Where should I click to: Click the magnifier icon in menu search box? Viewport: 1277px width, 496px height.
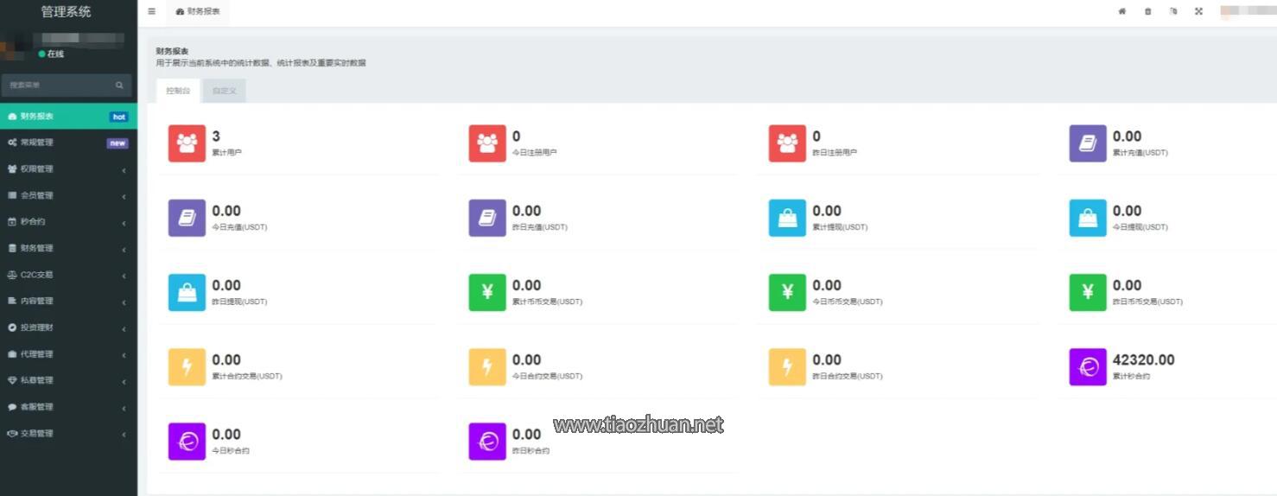tap(119, 86)
